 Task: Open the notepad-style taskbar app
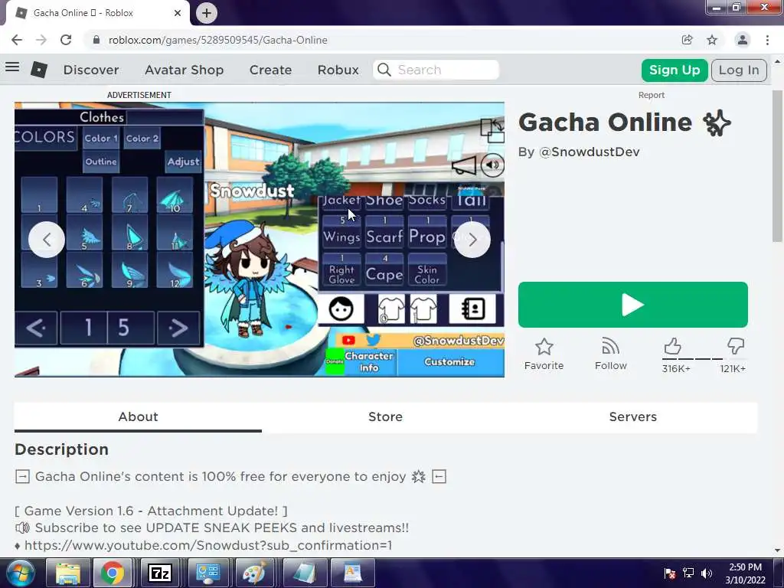click(305, 573)
